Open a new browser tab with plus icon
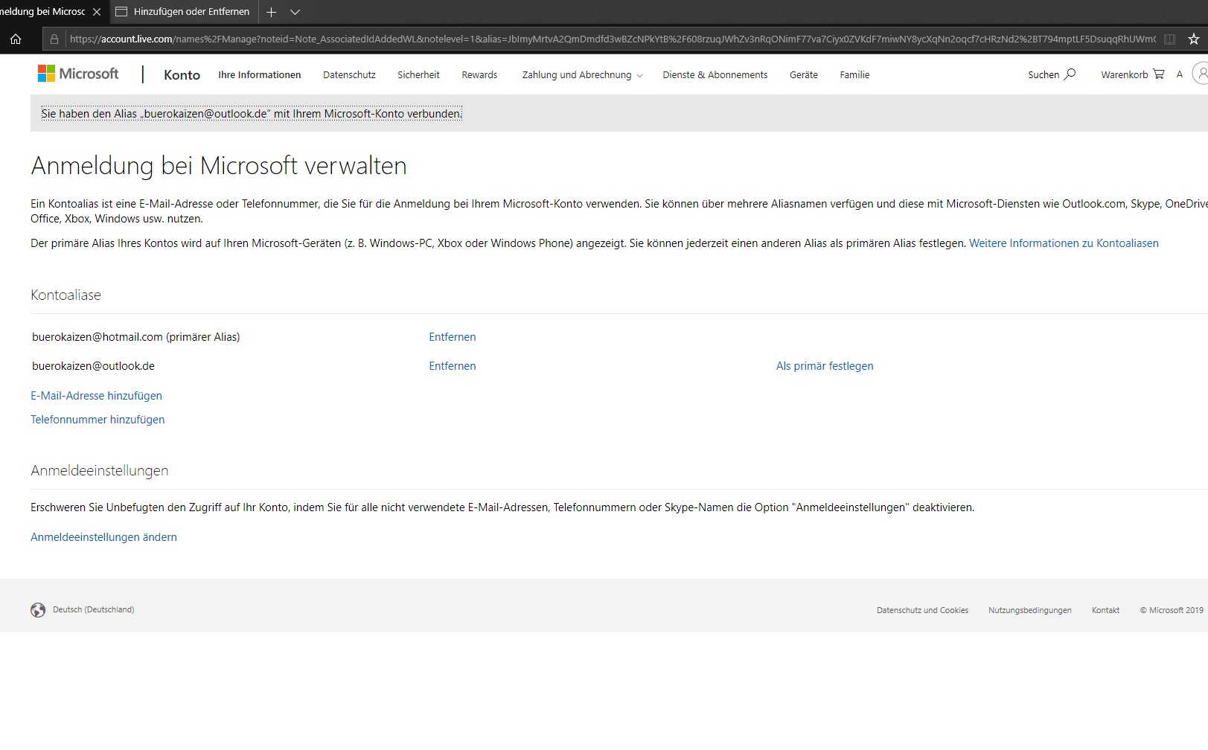The width and height of the screenshot is (1208, 750). point(272,12)
